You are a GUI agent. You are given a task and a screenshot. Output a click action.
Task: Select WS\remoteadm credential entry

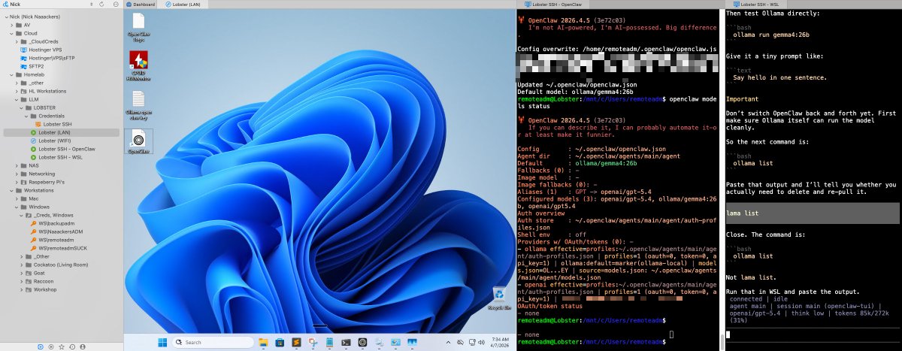pos(51,240)
